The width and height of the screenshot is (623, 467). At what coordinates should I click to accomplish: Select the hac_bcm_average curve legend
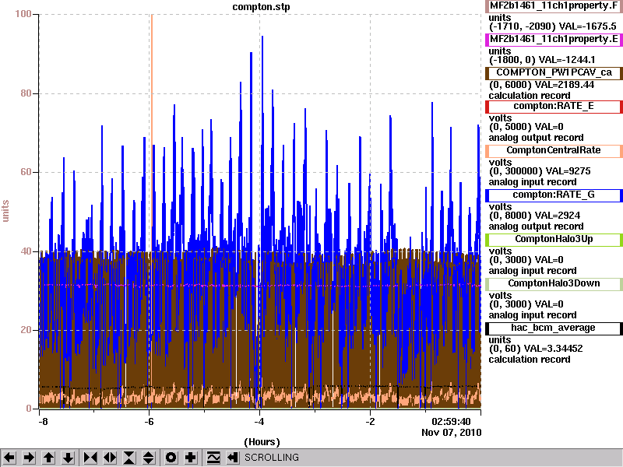click(554, 328)
